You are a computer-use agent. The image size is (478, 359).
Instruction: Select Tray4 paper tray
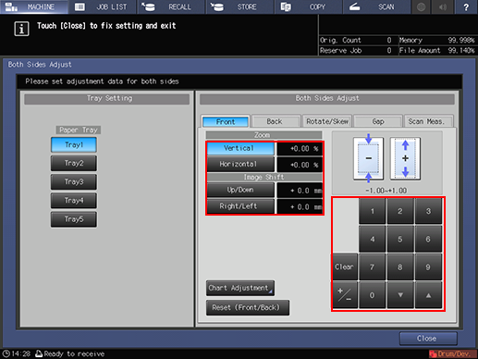pos(74,201)
